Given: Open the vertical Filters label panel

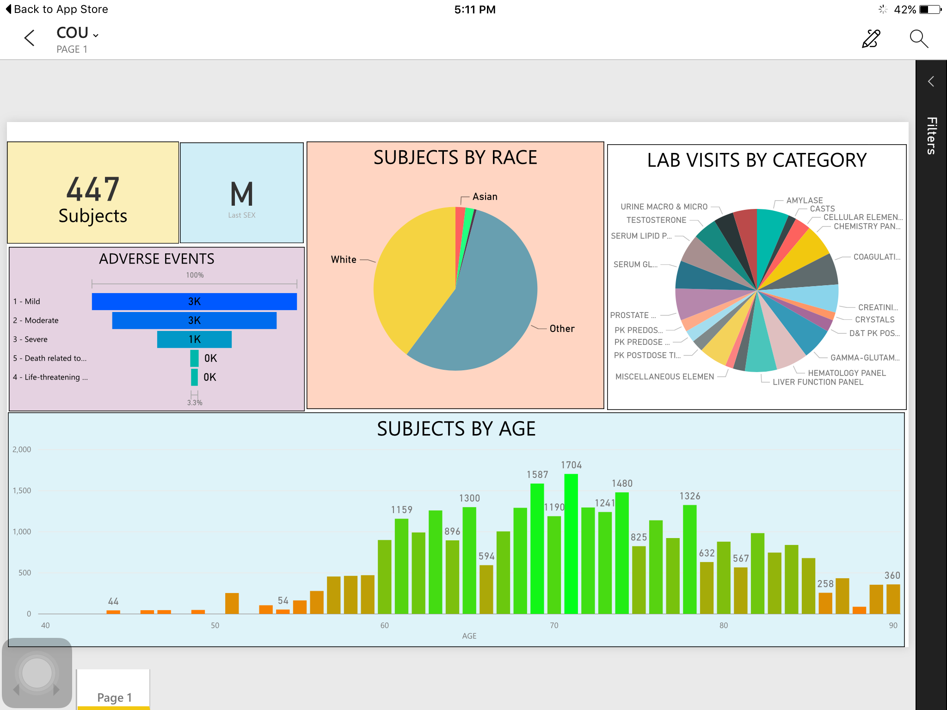Looking at the screenshot, I should tap(931, 135).
